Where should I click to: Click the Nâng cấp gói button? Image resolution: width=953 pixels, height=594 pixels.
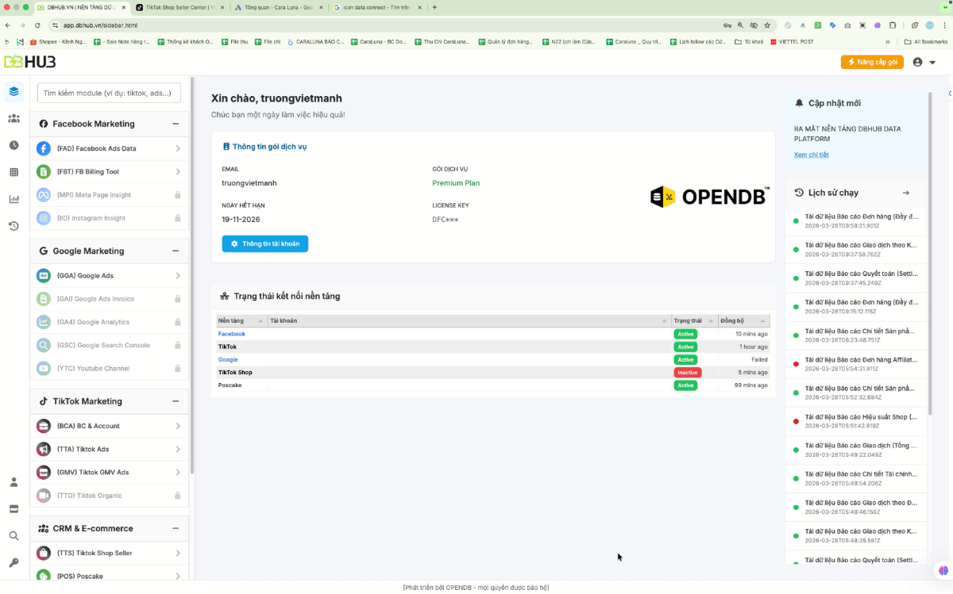[872, 62]
